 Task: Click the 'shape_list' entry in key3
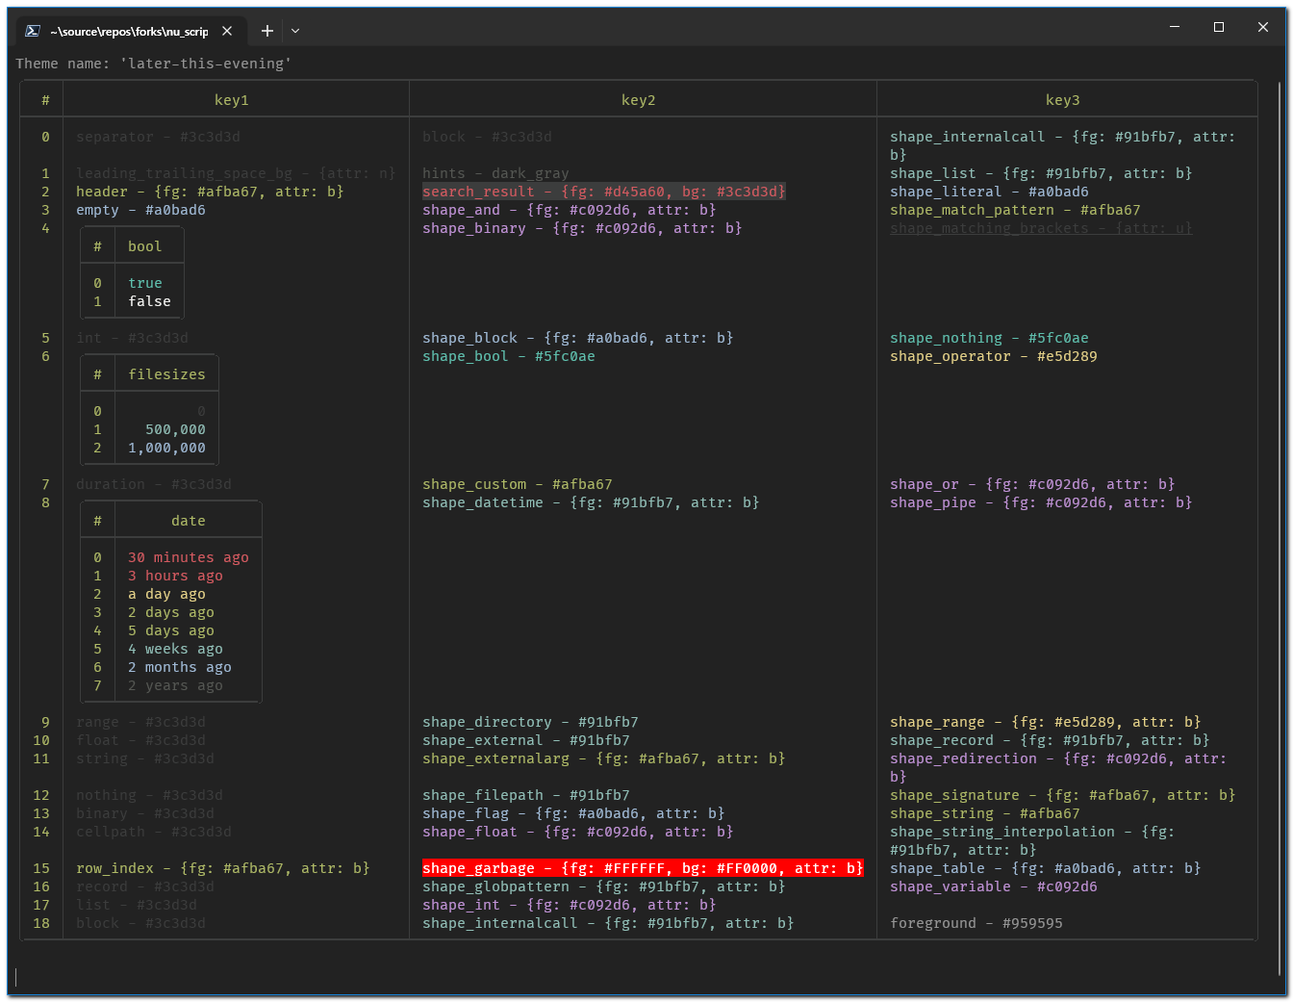tap(1041, 173)
